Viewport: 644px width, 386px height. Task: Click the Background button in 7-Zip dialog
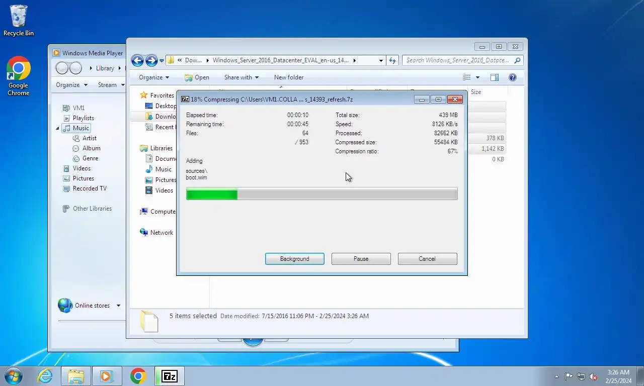pyautogui.click(x=294, y=259)
